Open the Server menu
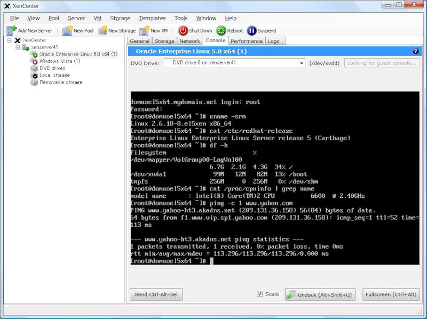Screen dimensions: 427x319 76,18
